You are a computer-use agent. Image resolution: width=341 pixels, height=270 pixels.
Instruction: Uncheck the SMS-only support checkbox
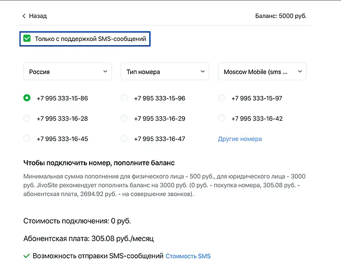(26, 38)
